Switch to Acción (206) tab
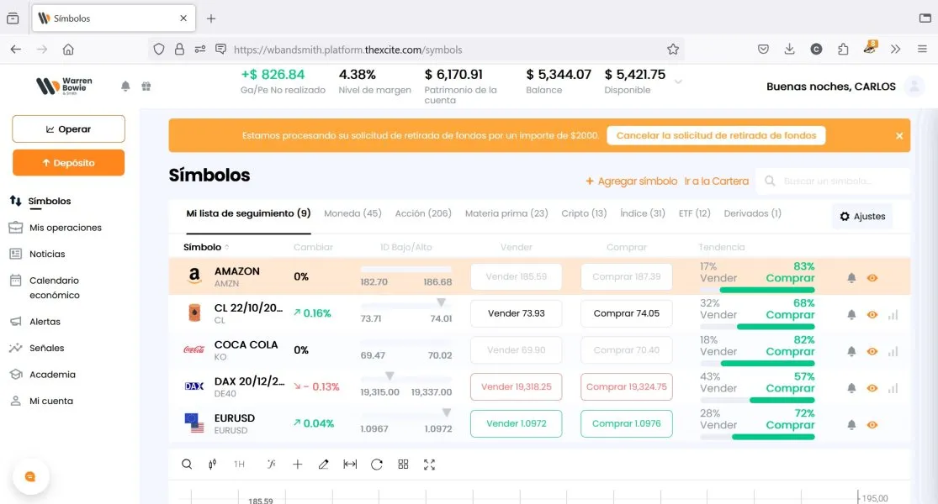 click(x=423, y=213)
